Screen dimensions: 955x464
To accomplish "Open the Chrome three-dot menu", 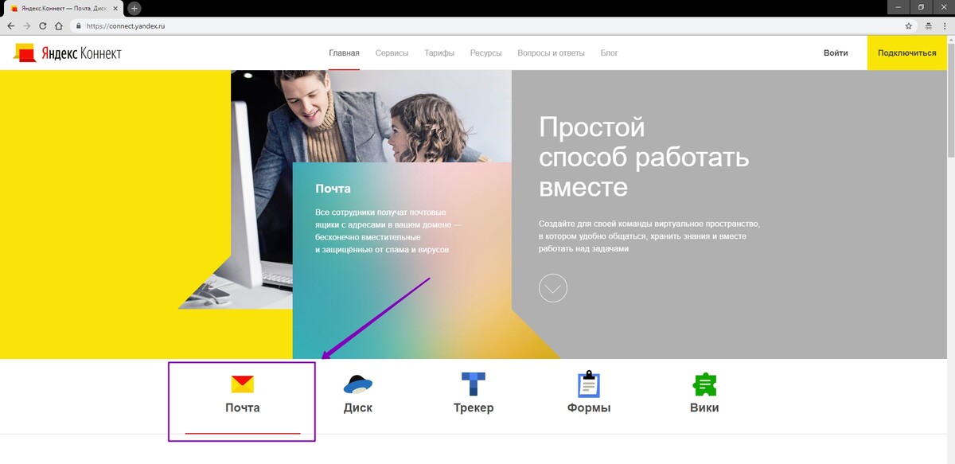I will pyautogui.click(x=944, y=25).
